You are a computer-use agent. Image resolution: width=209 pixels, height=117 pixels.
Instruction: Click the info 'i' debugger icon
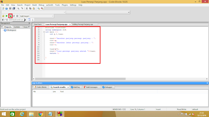[x=33, y=20]
